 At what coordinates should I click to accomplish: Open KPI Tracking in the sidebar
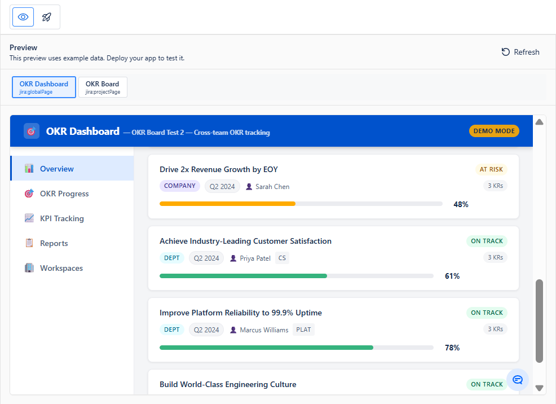pos(72,218)
